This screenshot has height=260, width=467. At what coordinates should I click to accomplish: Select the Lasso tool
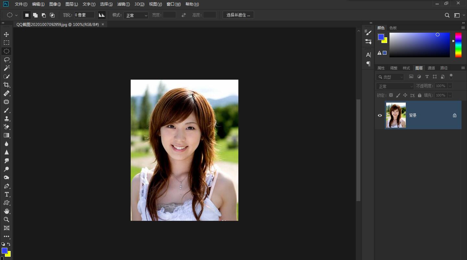(6, 60)
